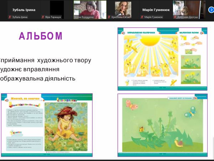
Task: Select Зубаль Ірина participant tile
Action: pos(24,10)
